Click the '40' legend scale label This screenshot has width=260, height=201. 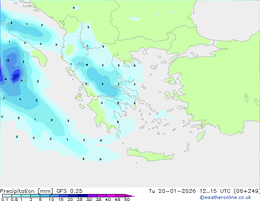click(108, 199)
